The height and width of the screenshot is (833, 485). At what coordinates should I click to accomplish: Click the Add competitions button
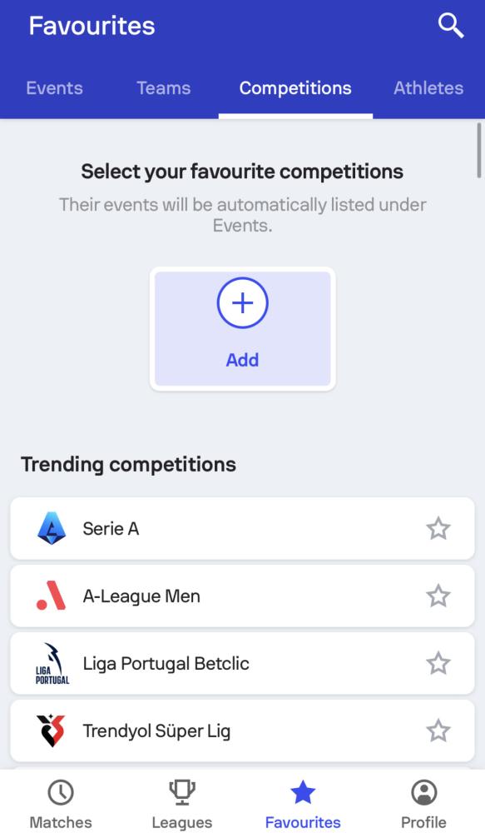pos(243,329)
